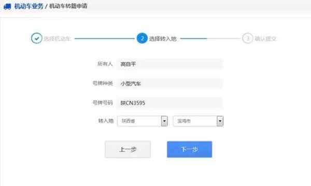Viewport: 311px width, 186px height.
Task: Click the 所有人 owner name field
Action: coord(170,64)
